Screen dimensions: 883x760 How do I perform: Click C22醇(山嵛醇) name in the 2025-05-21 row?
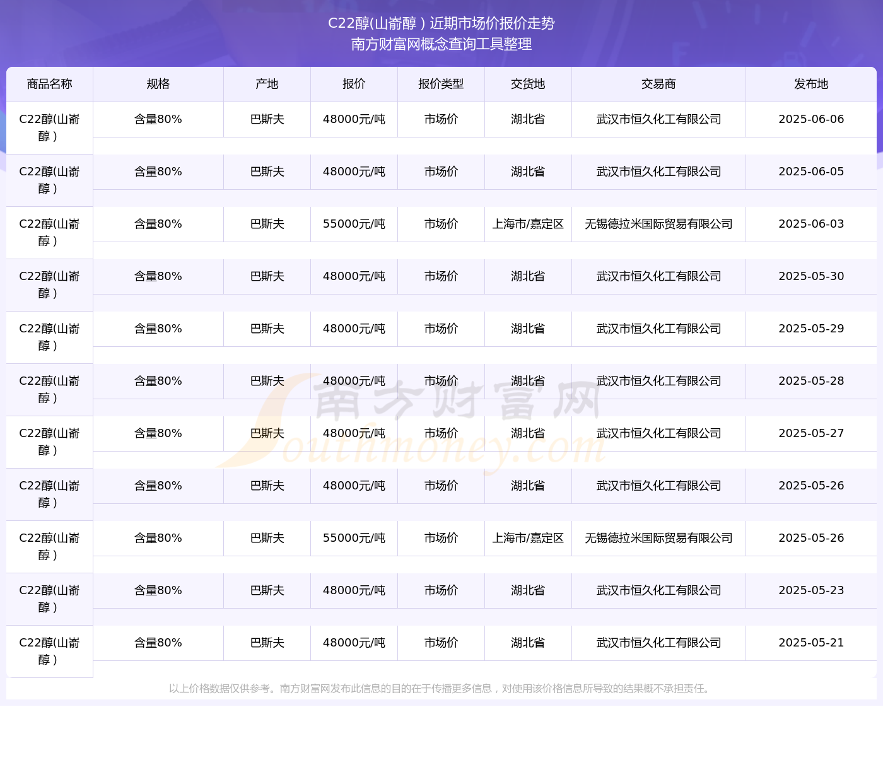tap(50, 652)
